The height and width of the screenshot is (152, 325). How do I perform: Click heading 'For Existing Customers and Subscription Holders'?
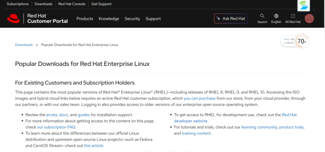click(75, 83)
